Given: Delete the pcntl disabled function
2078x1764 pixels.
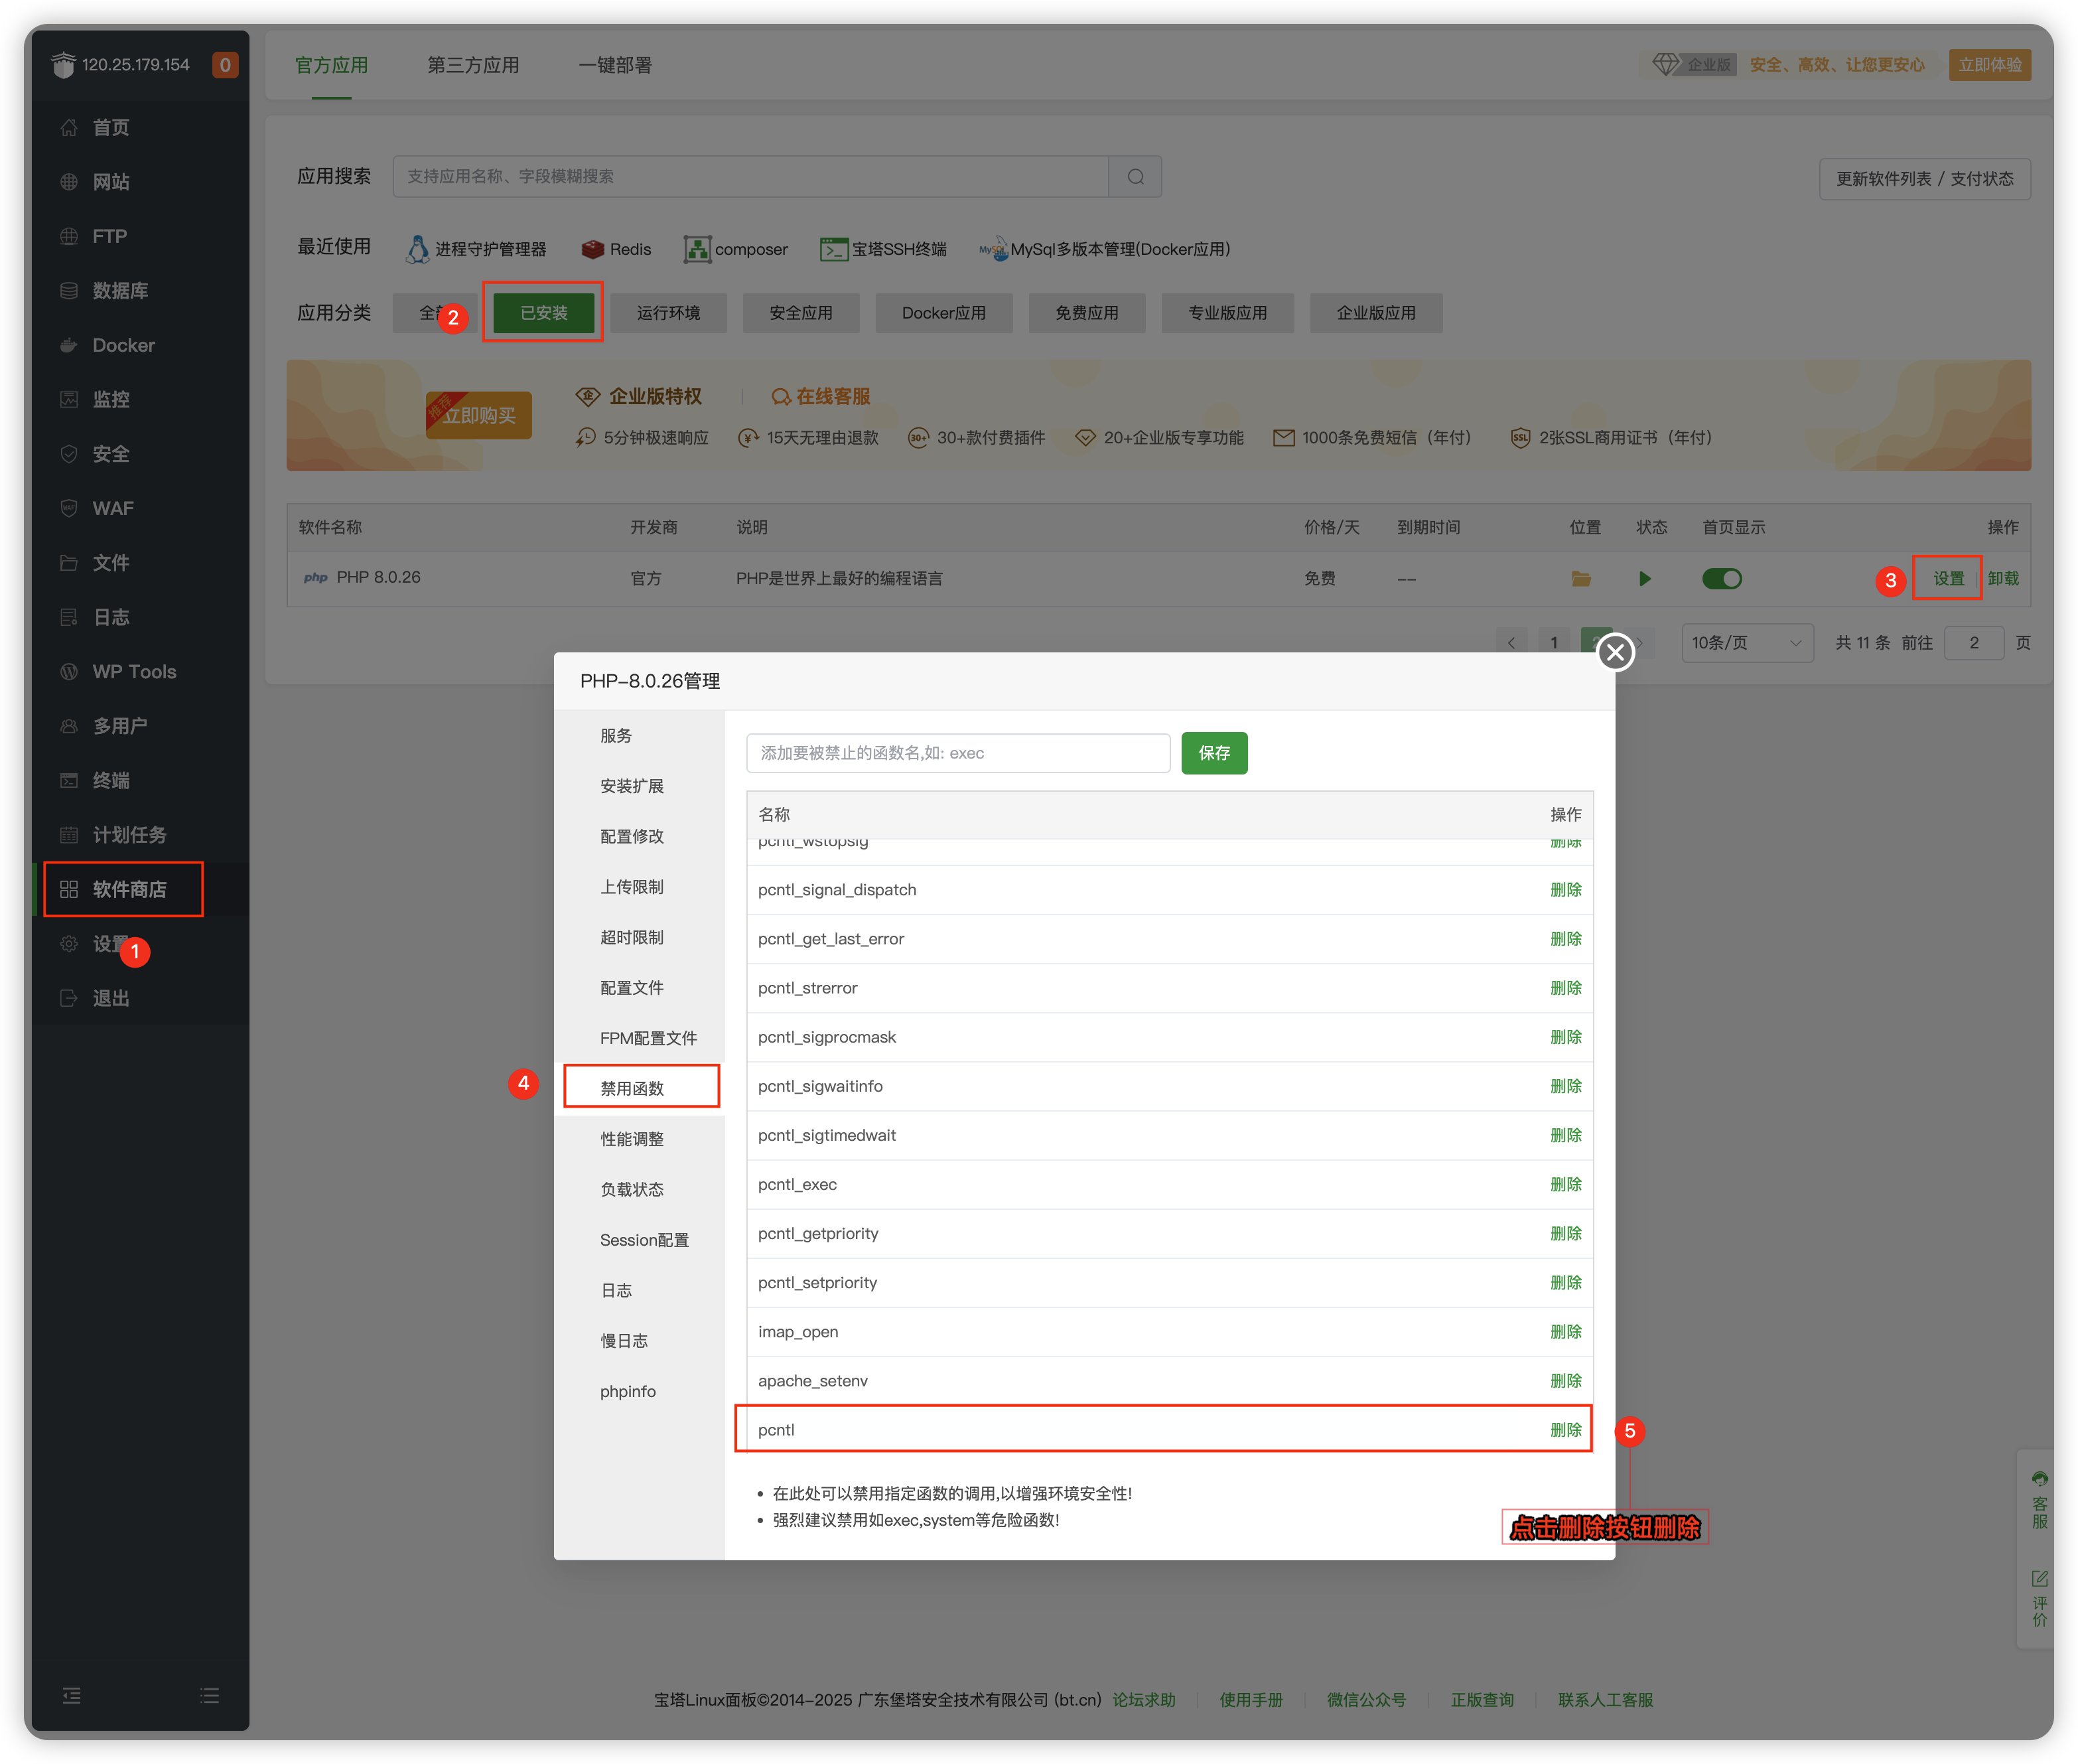Looking at the screenshot, I should pos(1565,1430).
